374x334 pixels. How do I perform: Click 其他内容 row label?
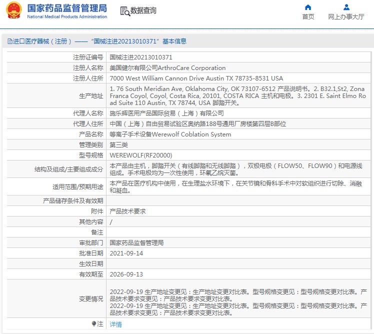pyautogui.click(x=91, y=222)
